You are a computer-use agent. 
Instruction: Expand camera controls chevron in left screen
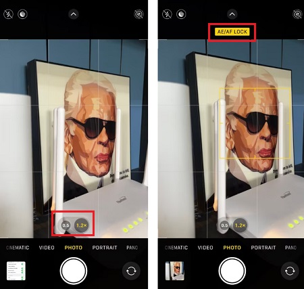[74, 14]
